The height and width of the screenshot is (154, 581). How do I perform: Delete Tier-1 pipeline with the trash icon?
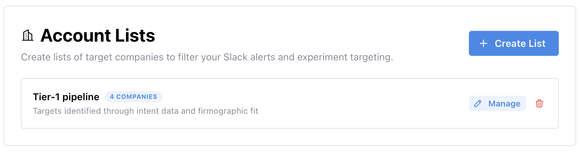point(539,103)
